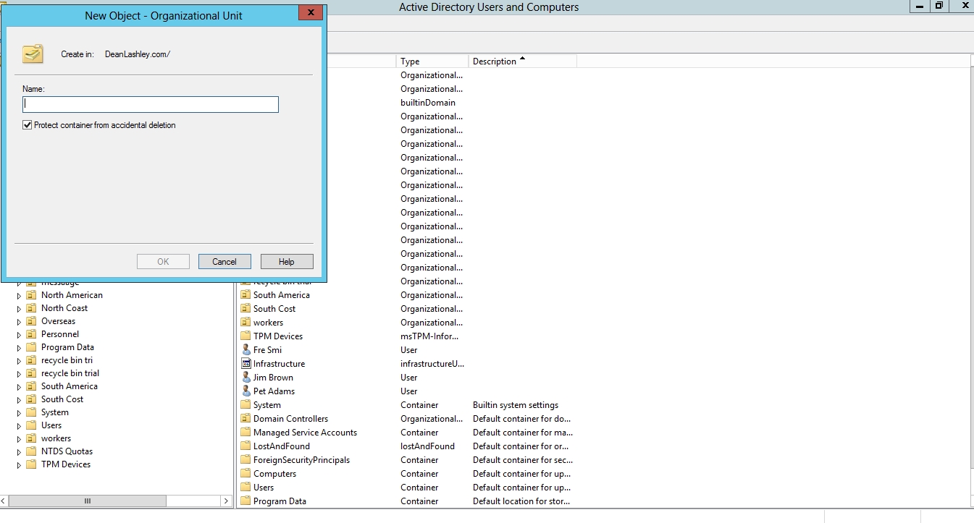Sort by the Type column header
The height and width of the screenshot is (523, 974).
432,61
